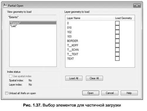Check Load Geometry for T__TEXT layer
The width and height of the screenshot is (147, 111).
[117, 54]
